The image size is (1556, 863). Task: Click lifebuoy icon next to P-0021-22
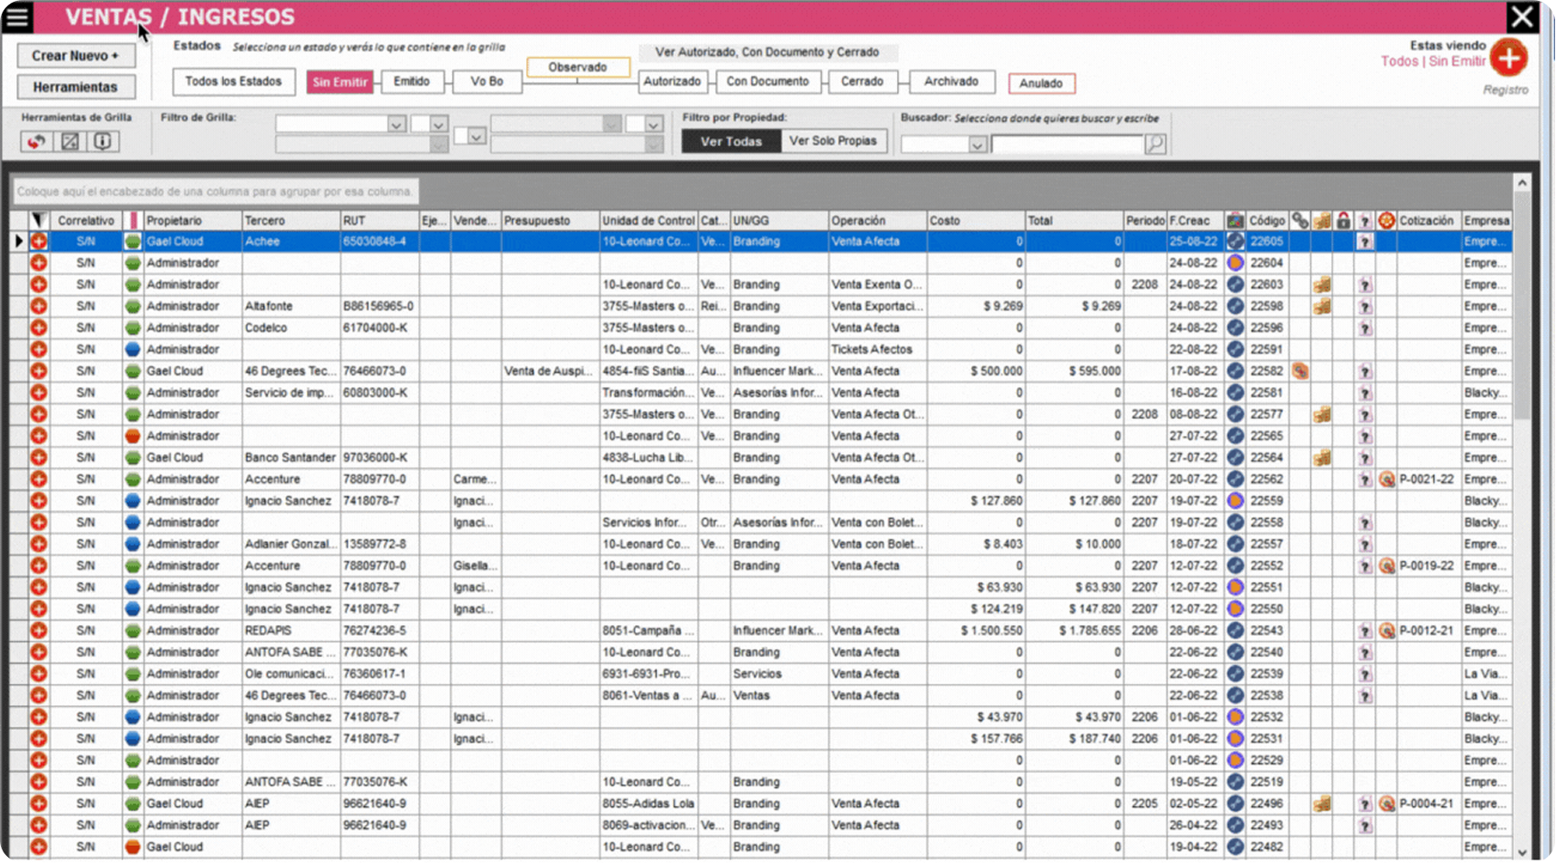click(1386, 480)
